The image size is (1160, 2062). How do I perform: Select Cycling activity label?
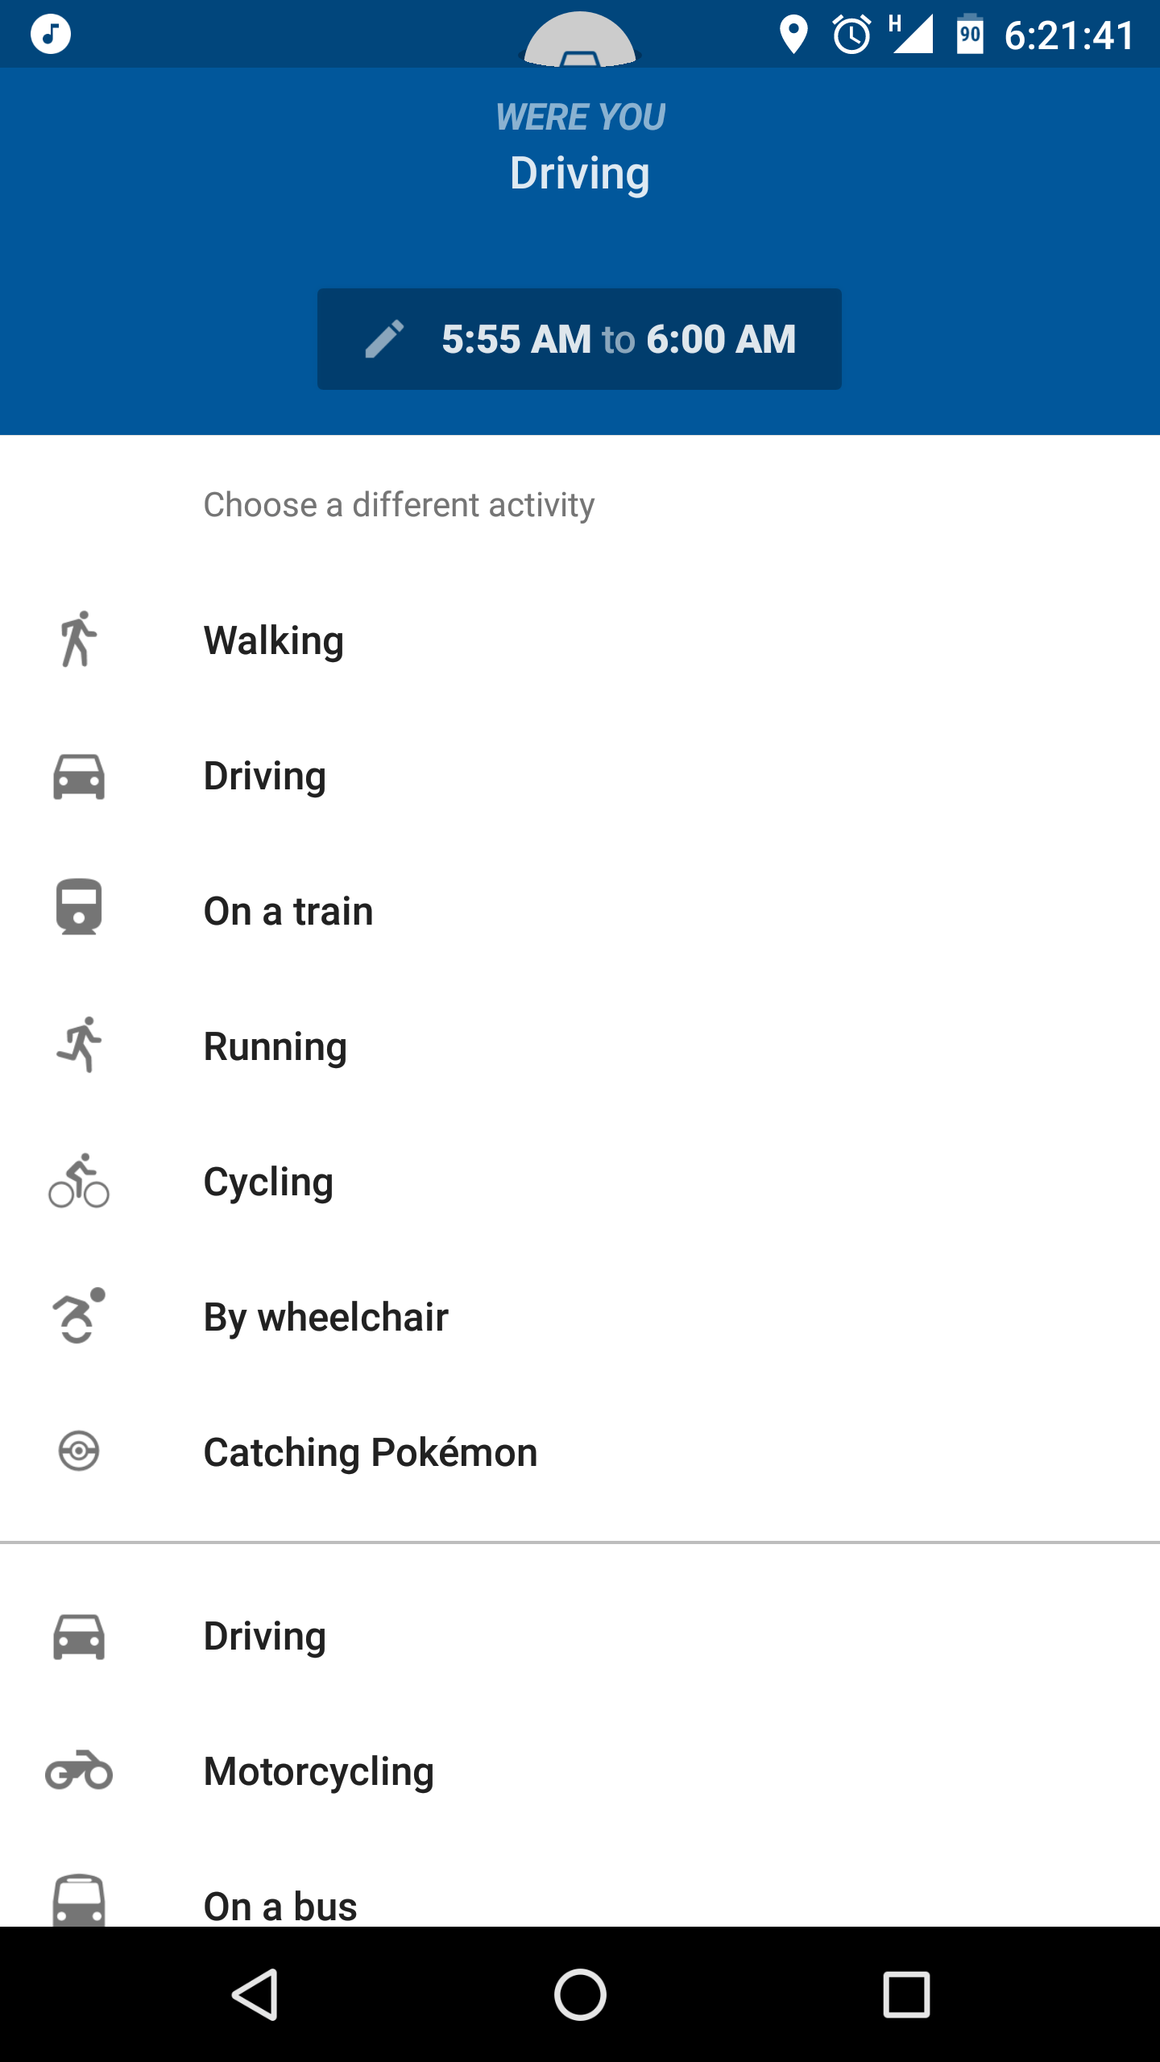[x=268, y=1182]
